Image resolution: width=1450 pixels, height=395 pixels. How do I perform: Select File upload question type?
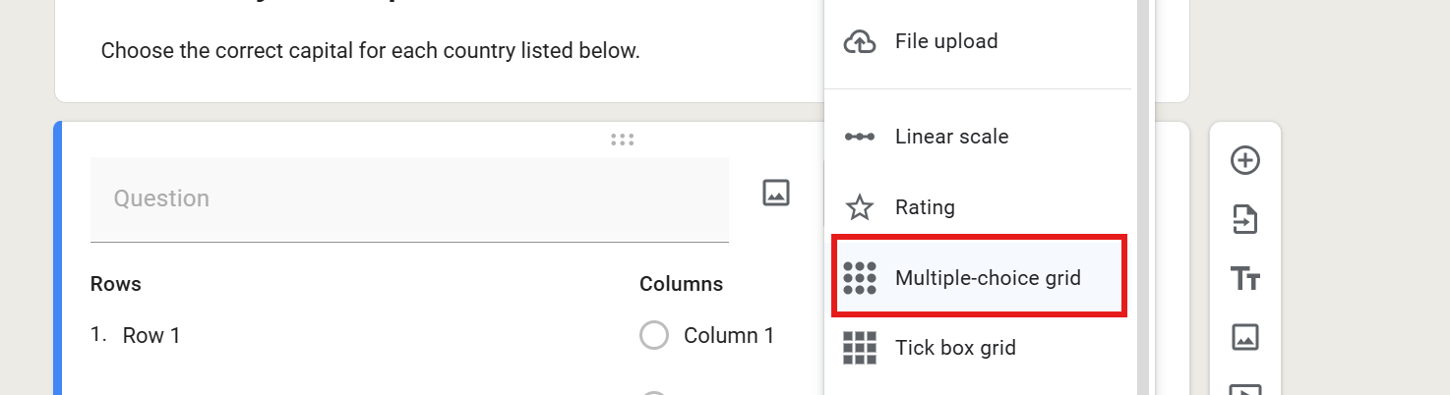[x=980, y=41]
